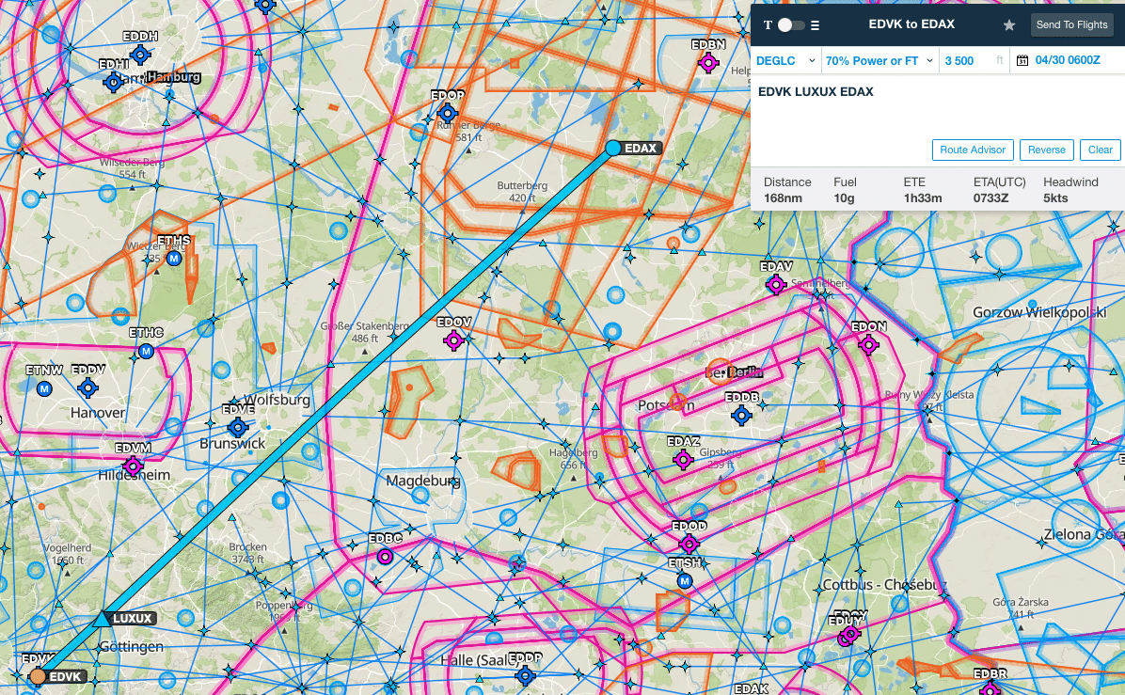The height and width of the screenshot is (695, 1125).
Task: Reverse the planned route
Action: (1046, 150)
